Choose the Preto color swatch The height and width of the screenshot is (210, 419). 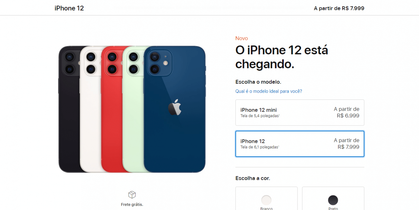pos(333,200)
